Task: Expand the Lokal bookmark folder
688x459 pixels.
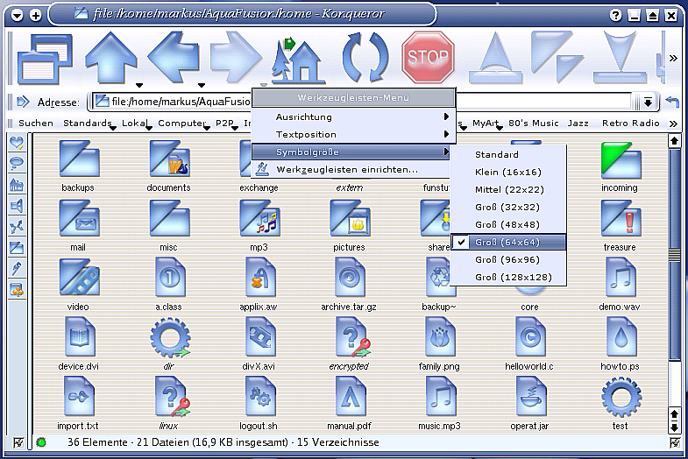Action: click(x=136, y=124)
